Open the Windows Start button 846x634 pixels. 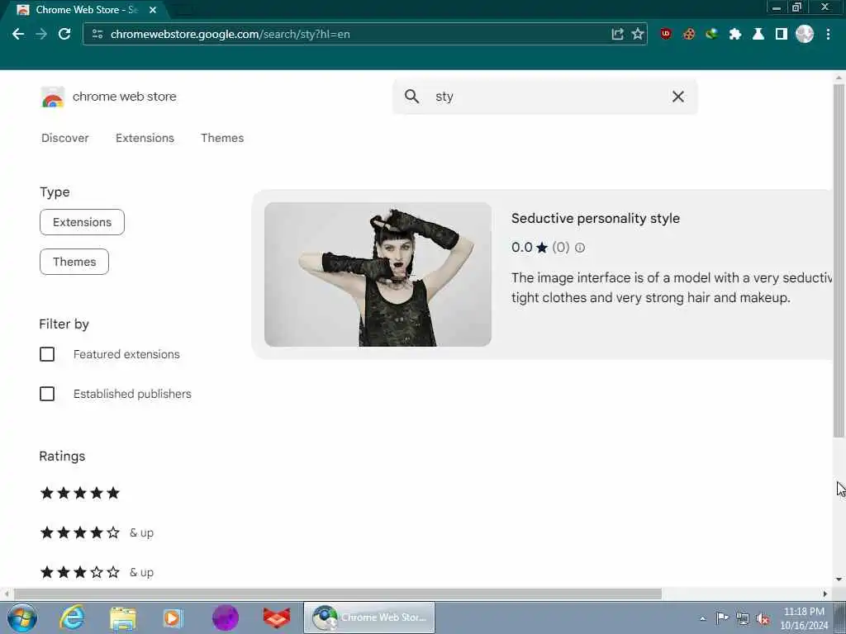click(22, 617)
